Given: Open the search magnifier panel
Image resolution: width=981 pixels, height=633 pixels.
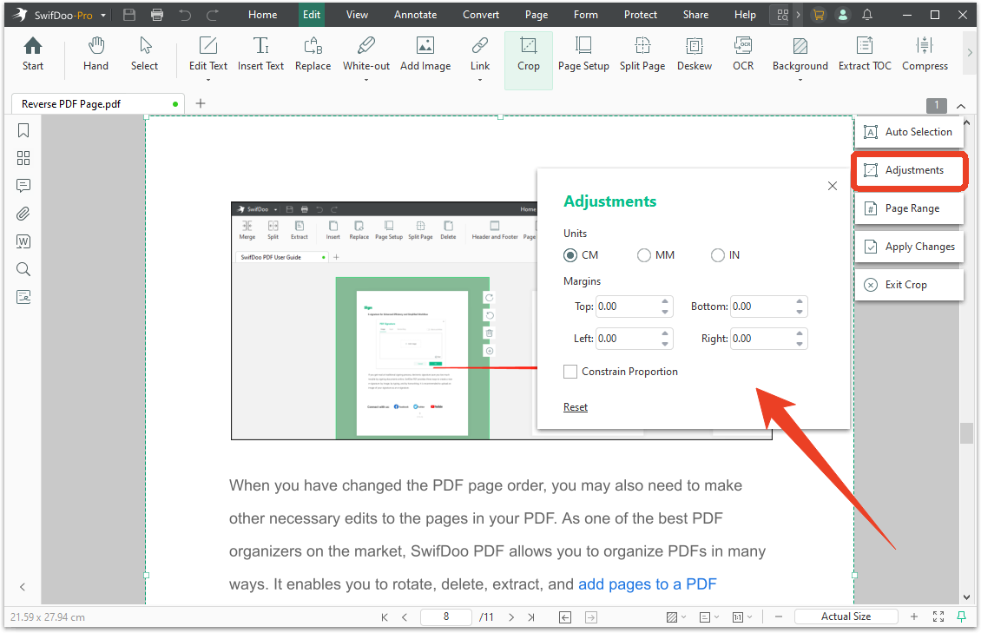Looking at the screenshot, I should coord(23,269).
